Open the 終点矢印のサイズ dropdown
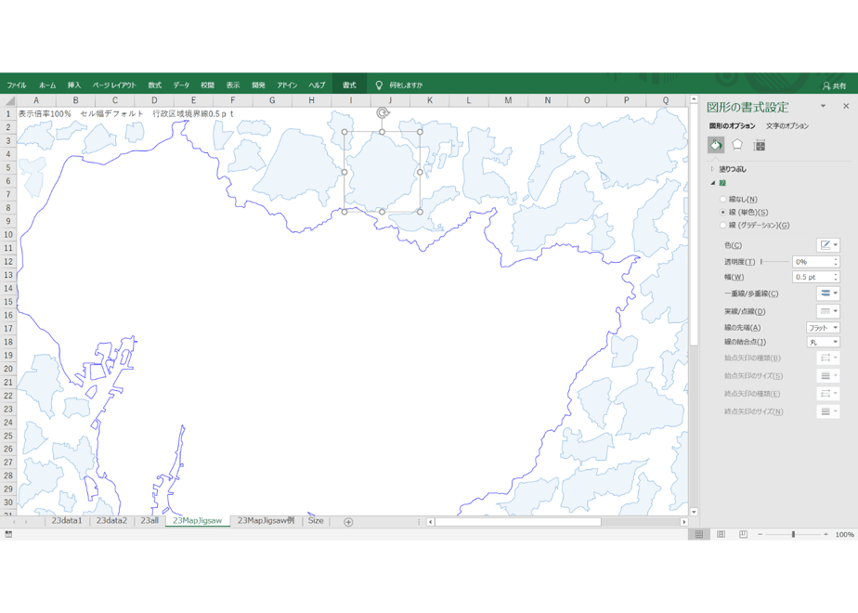Viewport: 858px width, 613px height. (828, 411)
